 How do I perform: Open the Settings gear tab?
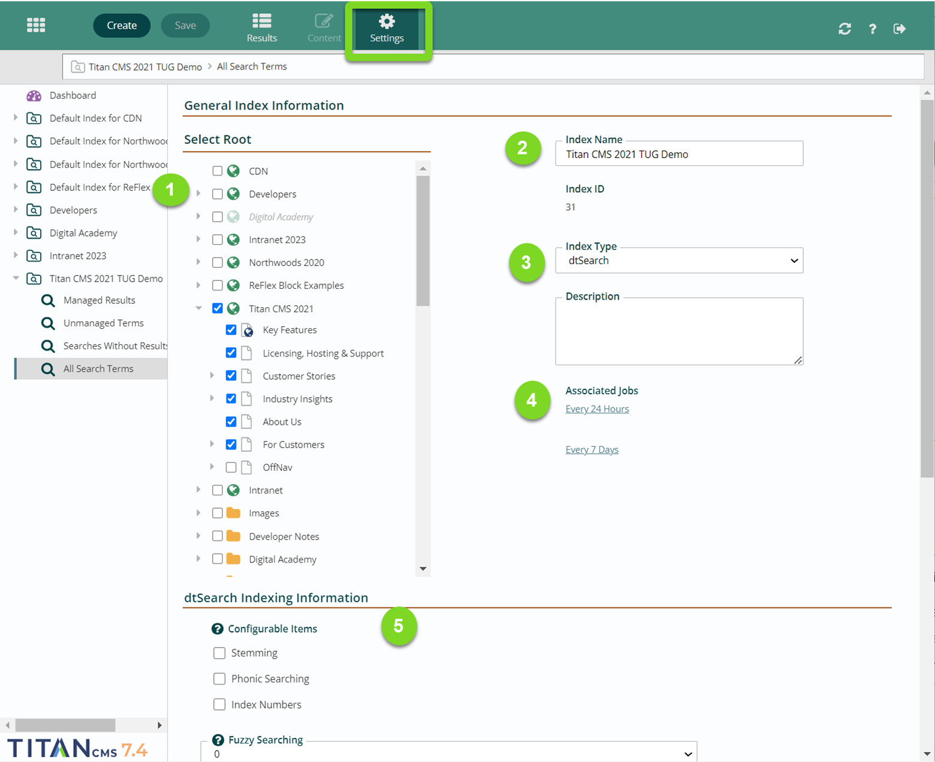click(387, 29)
